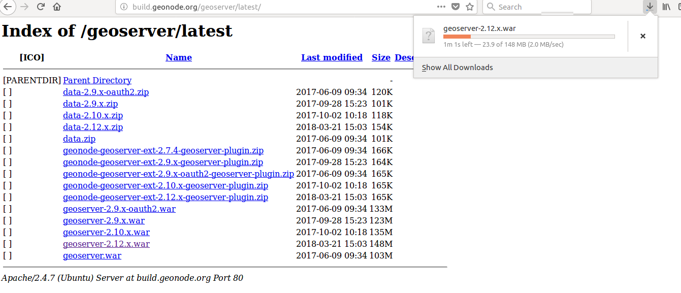Image resolution: width=681 pixels, height=293 pixels.
Task: Click the magnifier icon in the search bar
Action: [491, 7]
